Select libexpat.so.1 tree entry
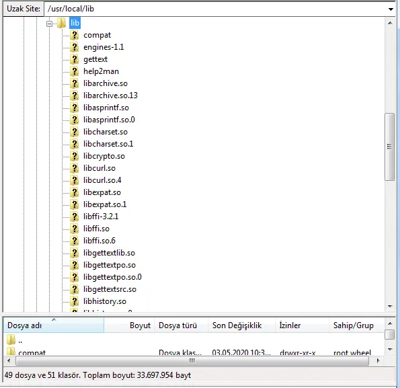The width and height of the screenshot is (400, 388). [x=105, y=204]
